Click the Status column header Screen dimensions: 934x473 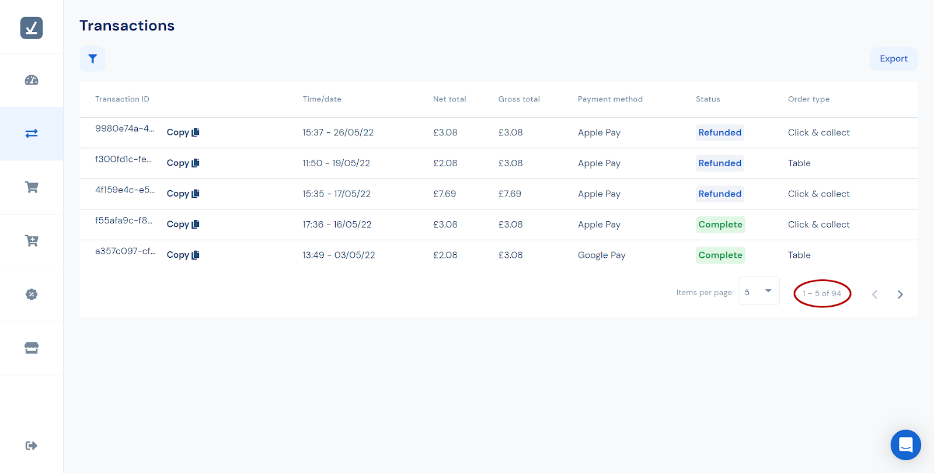(708, 99)
